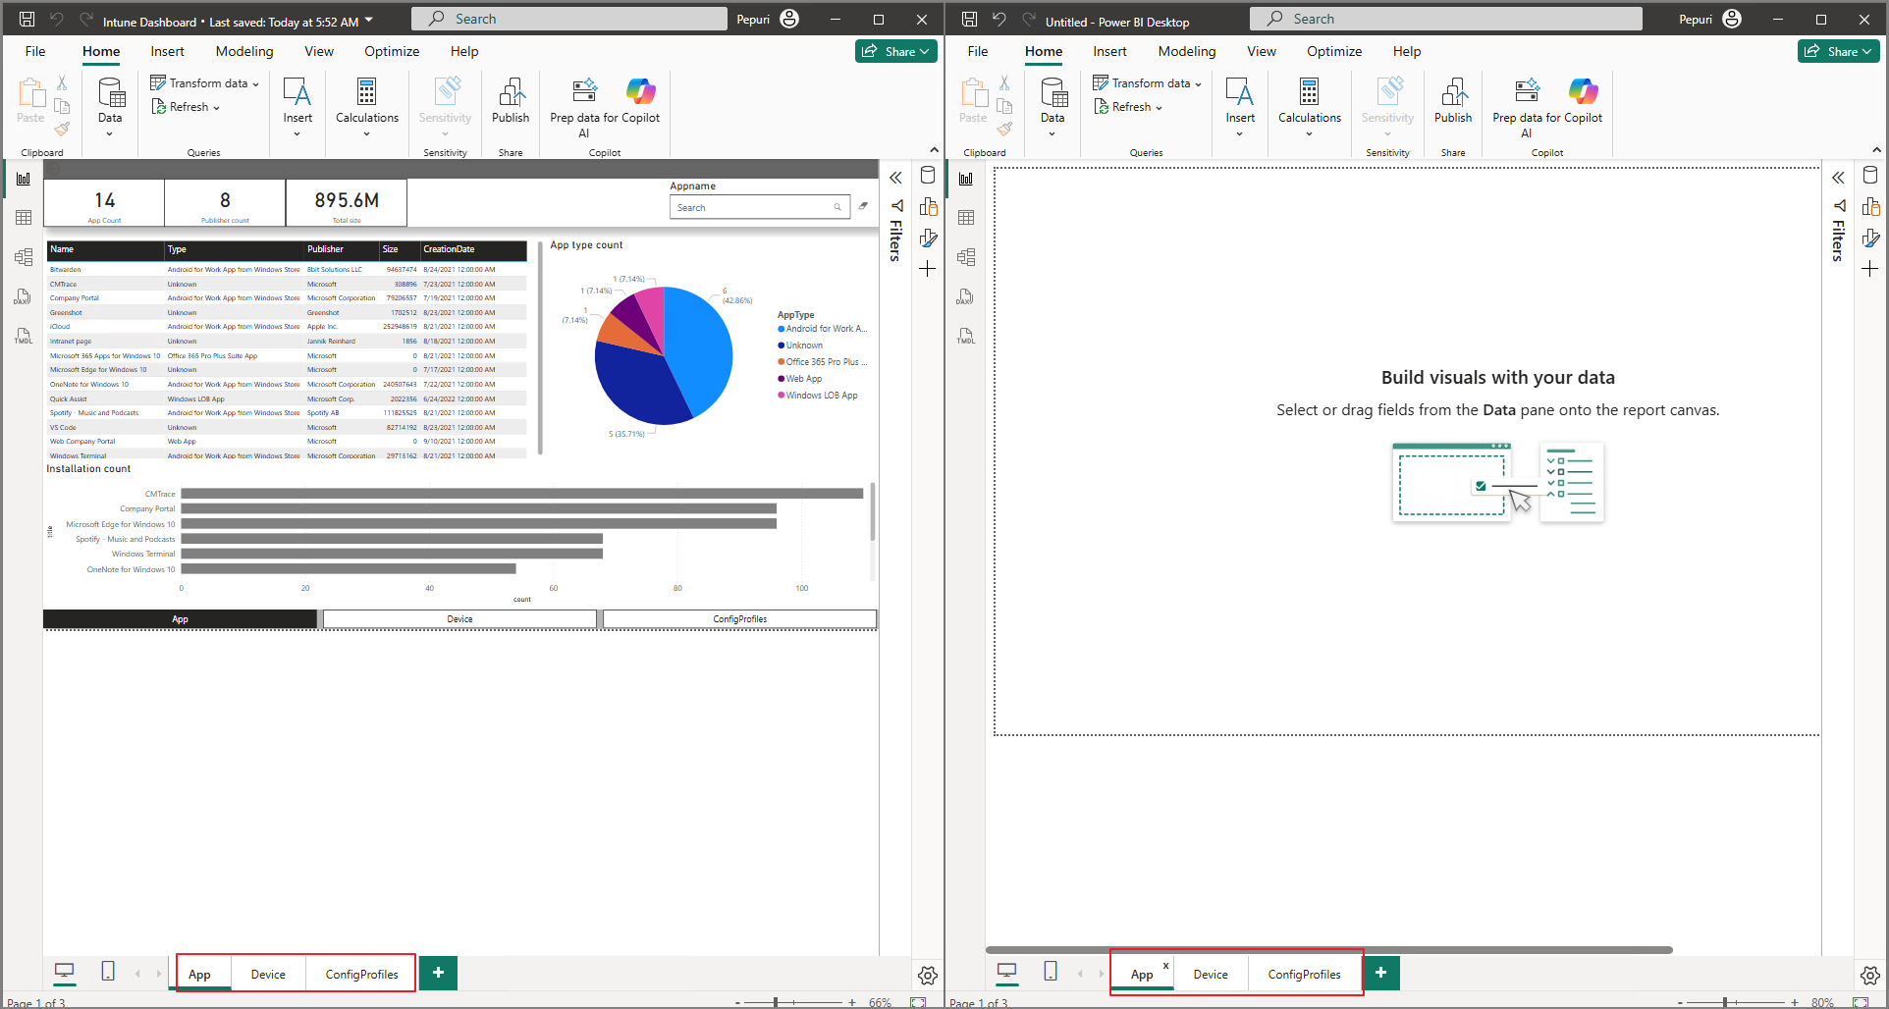Select Device page tab in Intune Dashboard

(268, 974)
